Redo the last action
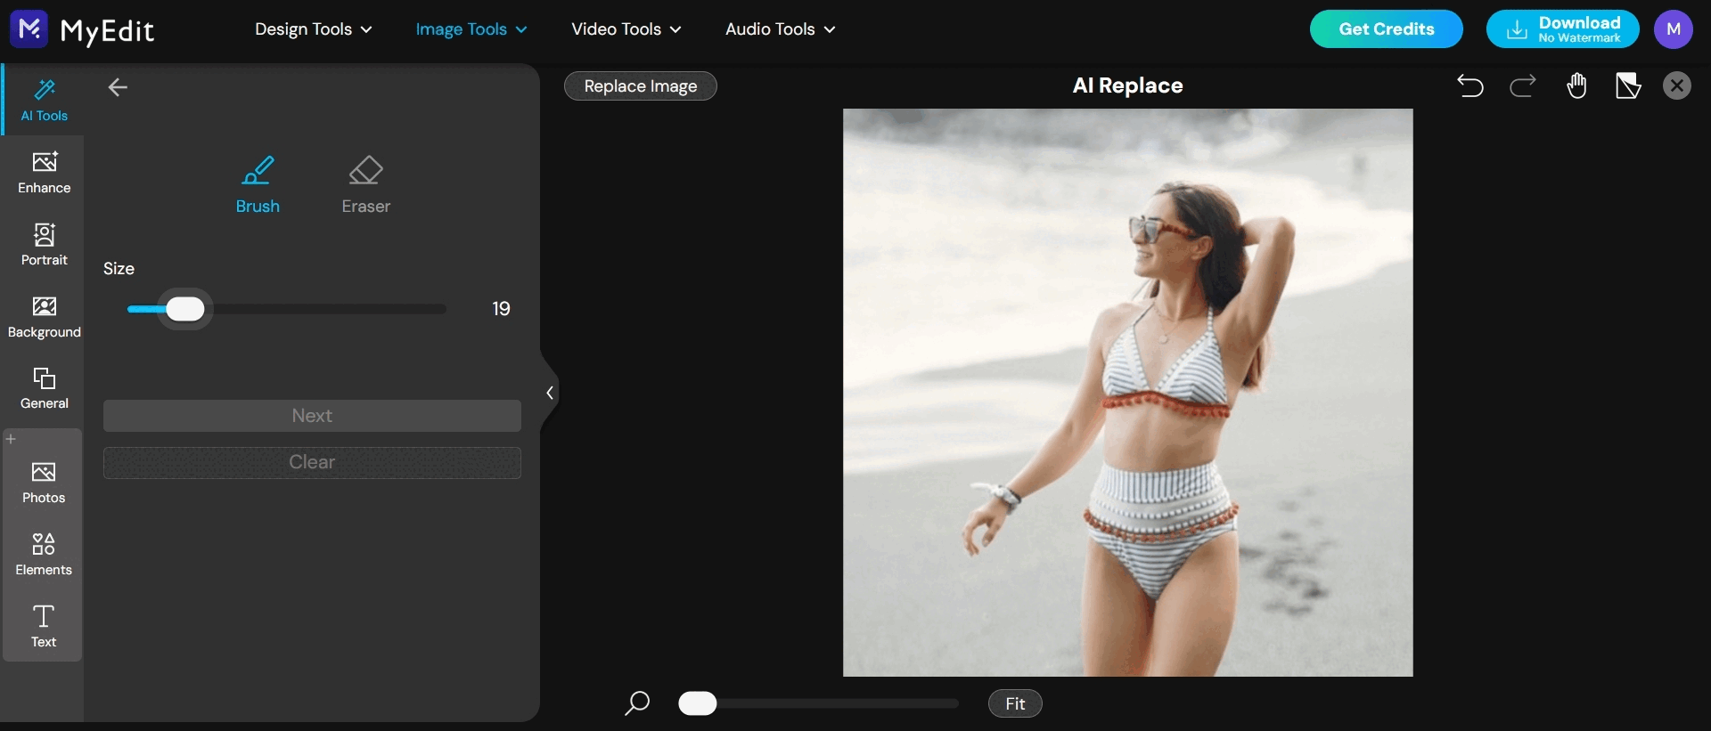The width and height of the screenshot is (1711, 731). 1523,86
